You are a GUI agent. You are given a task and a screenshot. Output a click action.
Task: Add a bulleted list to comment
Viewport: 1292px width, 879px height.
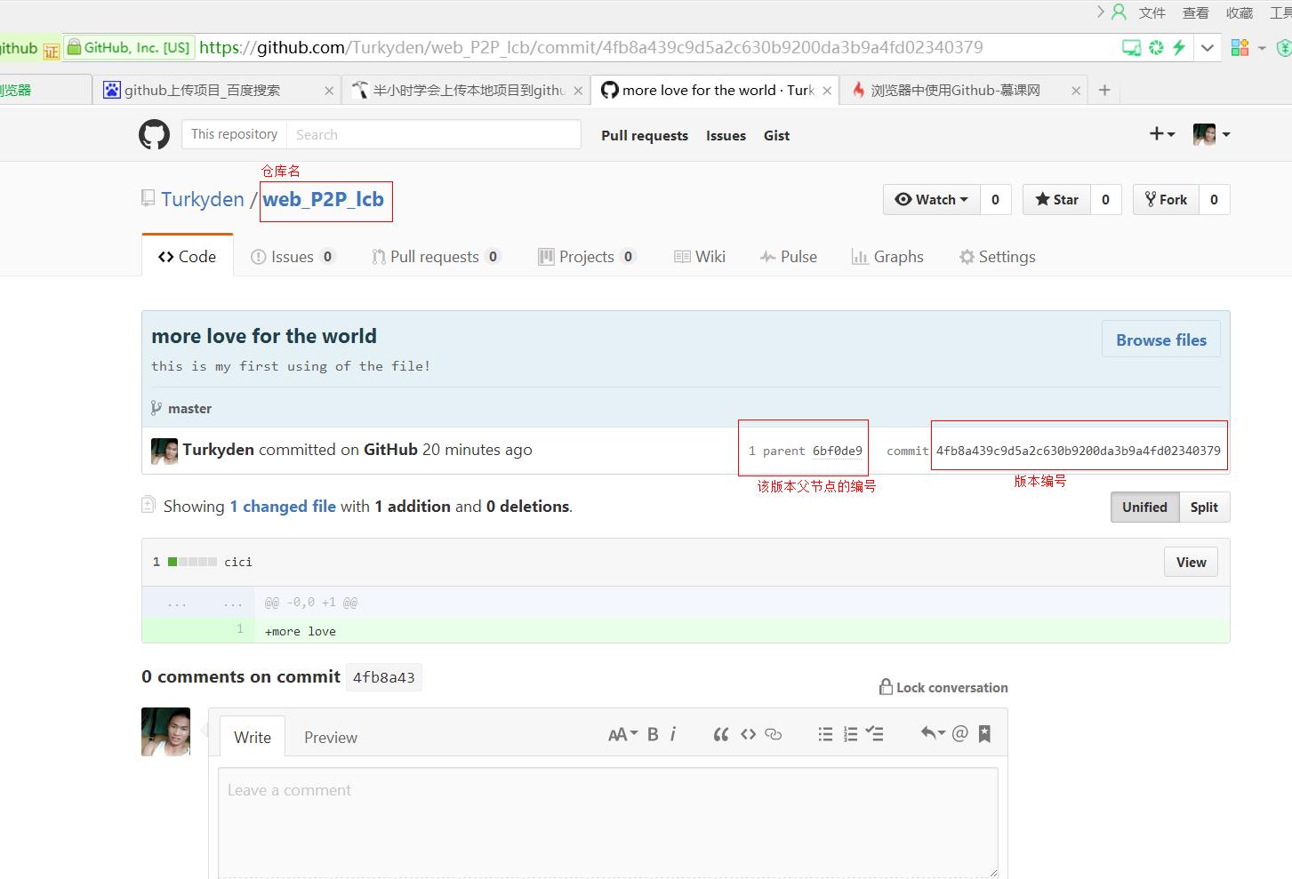[x=825, y=734]
